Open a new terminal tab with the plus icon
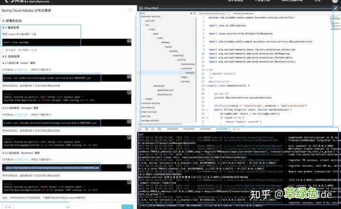This screenshot has width=341, height=209. (x=234, y=129)
